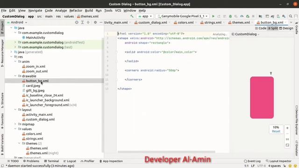Open Project panel settings gear
Viewport: 299px width, 168px height.
(95, 22)
